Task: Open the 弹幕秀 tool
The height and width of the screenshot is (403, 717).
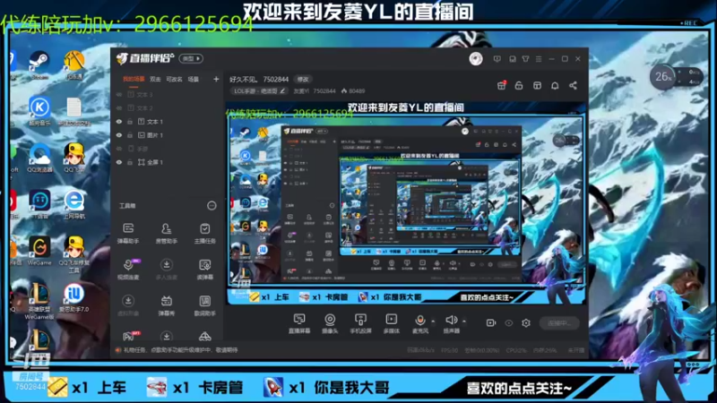Action: pos(167,305)
